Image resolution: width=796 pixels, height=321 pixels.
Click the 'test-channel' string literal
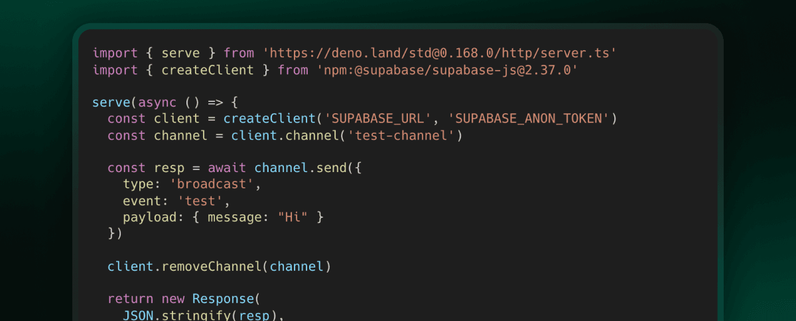tap(400, 136)
